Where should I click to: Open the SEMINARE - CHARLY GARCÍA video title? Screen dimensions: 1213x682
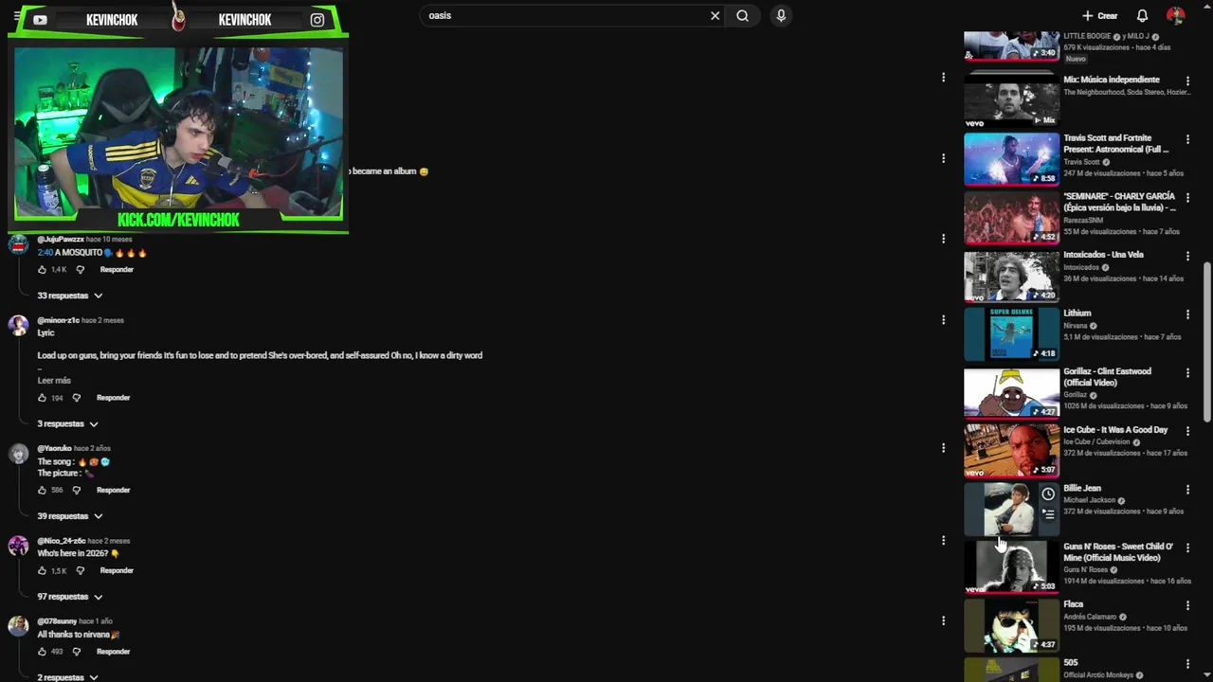coord(1119,202)
